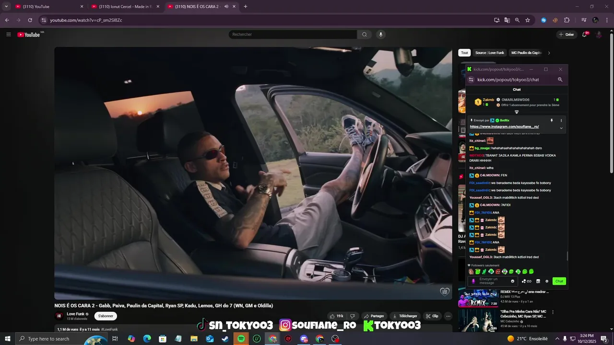
Task: Show hidden system tray icons chevron
Action: click(x=557, y=339)
